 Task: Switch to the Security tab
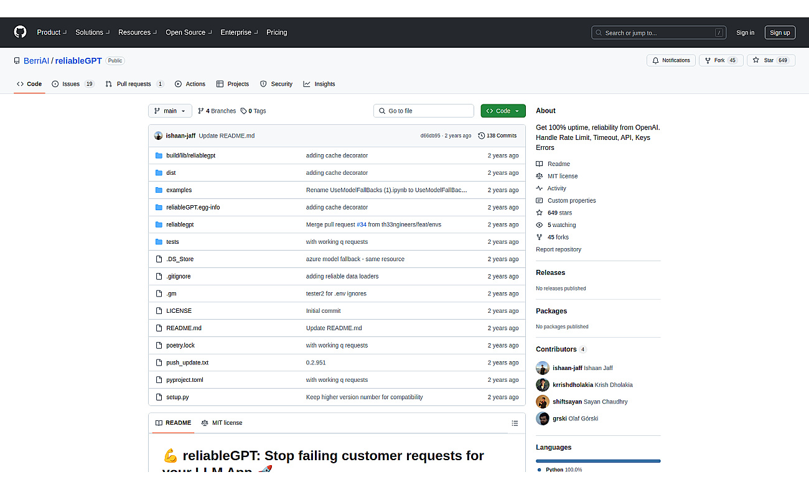(x=276, y=84)
